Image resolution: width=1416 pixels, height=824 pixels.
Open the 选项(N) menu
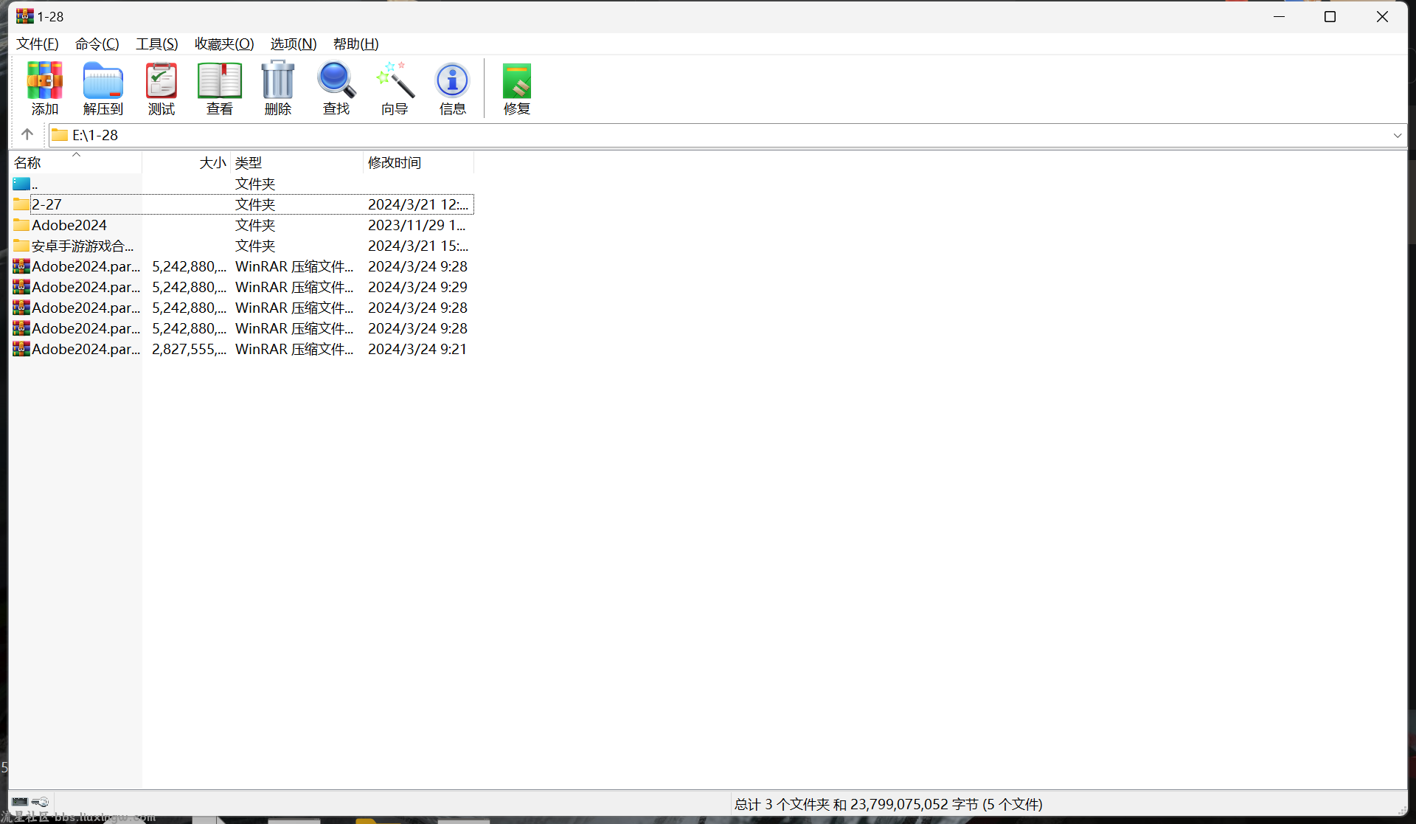click(294, 44)
